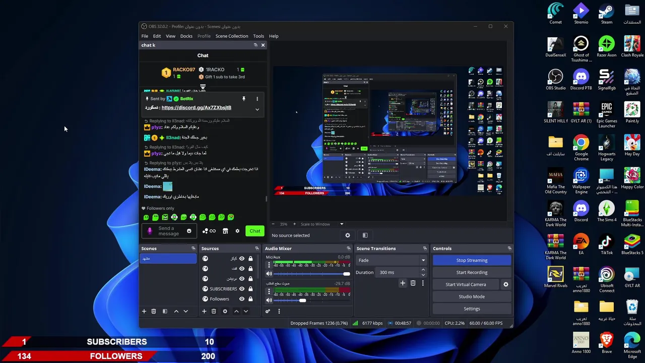Viewport: 645px width, 363px height.
Task: Collapse chat leaderboard handle
Action: coord(203,87)
